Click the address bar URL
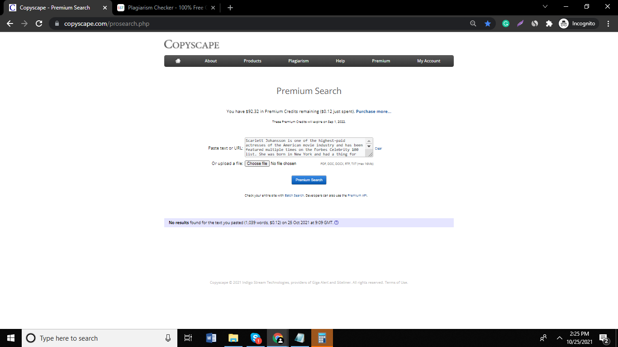The height and width of the screenshot is (347, 618). [107, 23]
